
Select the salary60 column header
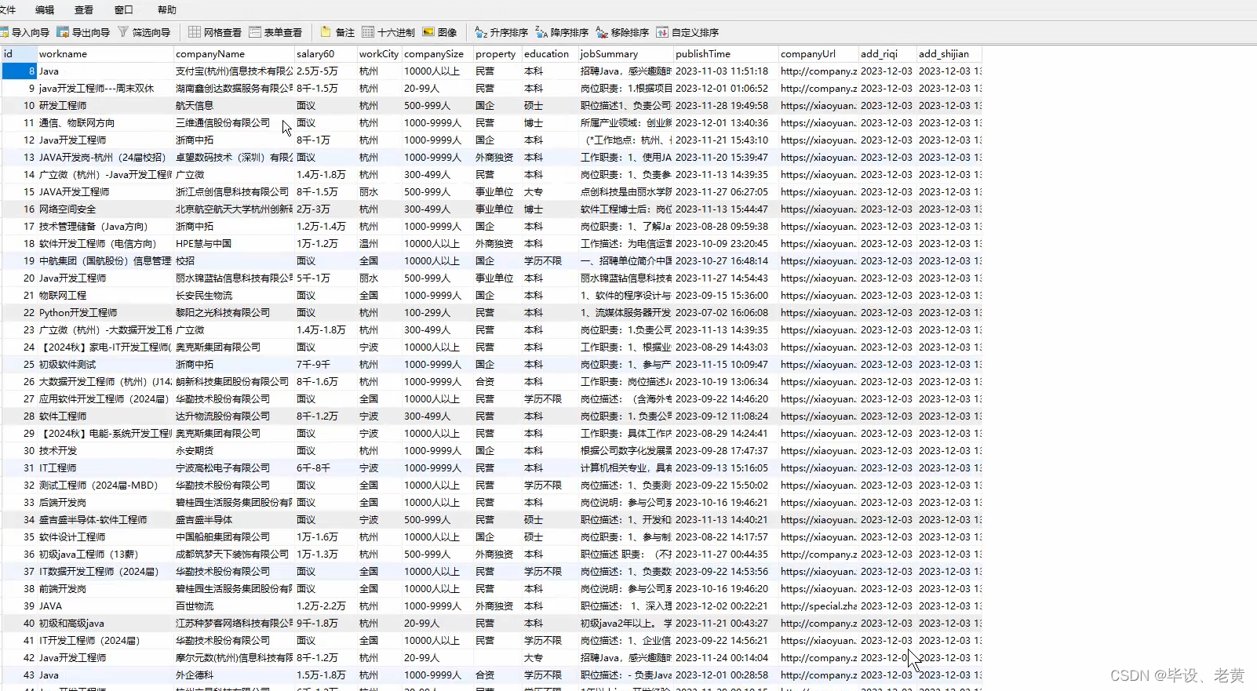coord(326,54)
